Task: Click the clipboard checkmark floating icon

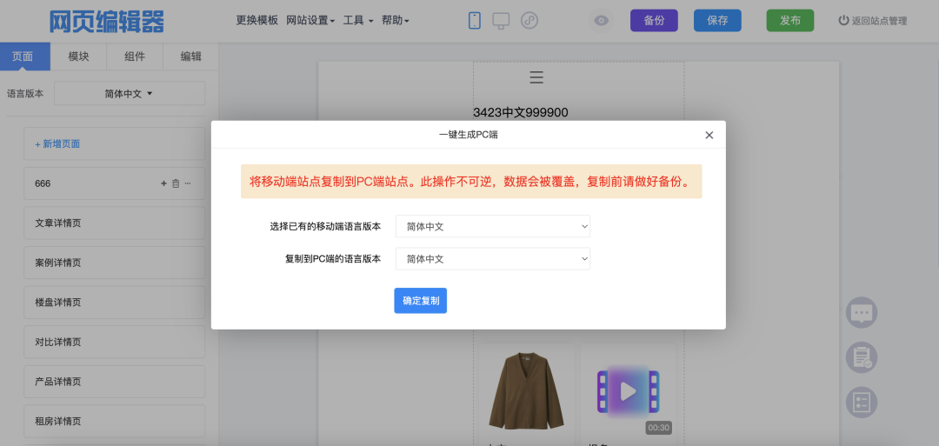Action: [x=862, y=357]
